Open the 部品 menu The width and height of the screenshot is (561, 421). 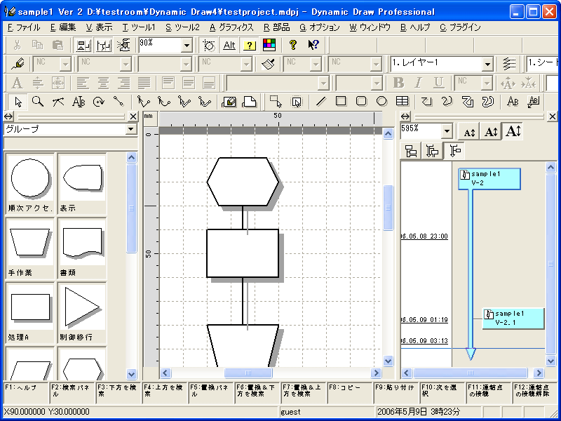pos(276,27)
